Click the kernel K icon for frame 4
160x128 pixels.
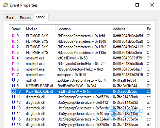point(13,58)
